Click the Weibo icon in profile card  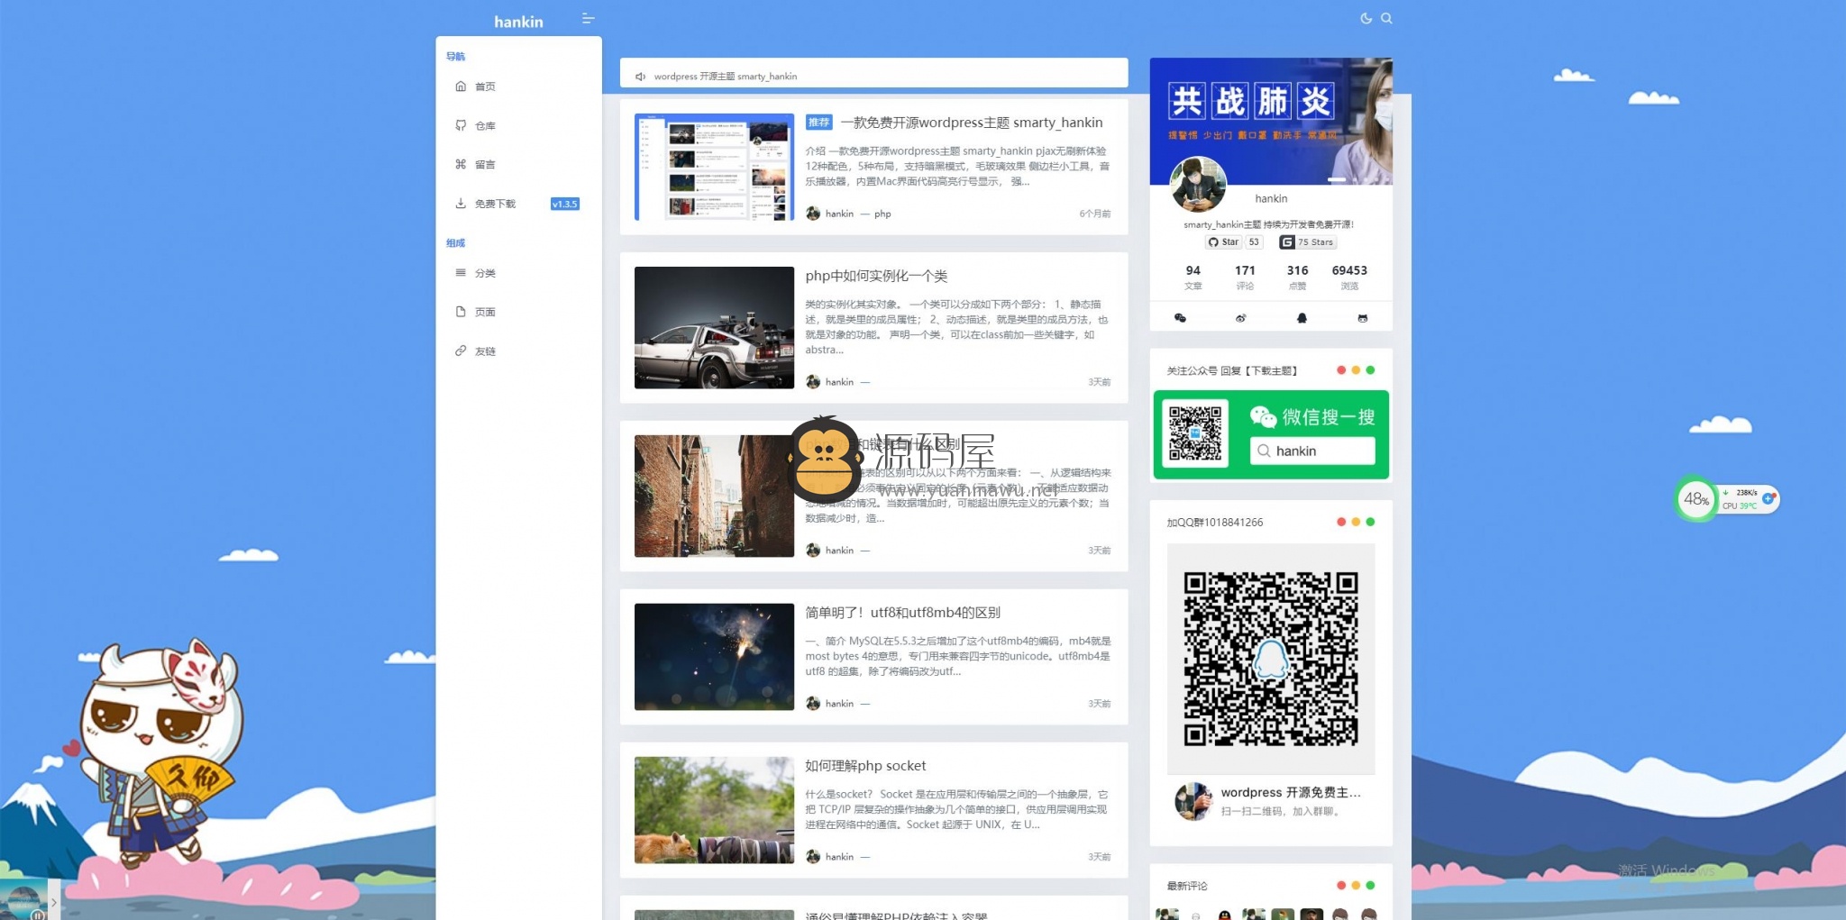1241,318
